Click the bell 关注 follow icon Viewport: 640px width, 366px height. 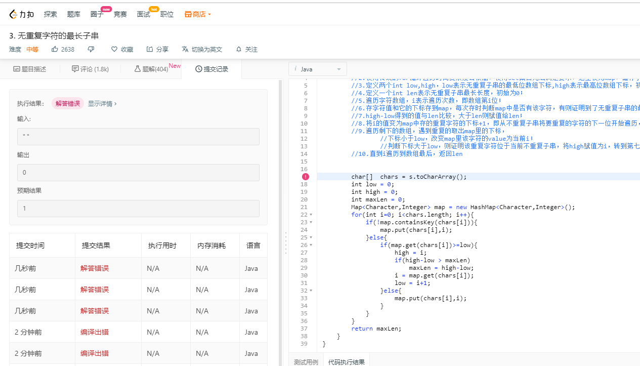(239, 49)
